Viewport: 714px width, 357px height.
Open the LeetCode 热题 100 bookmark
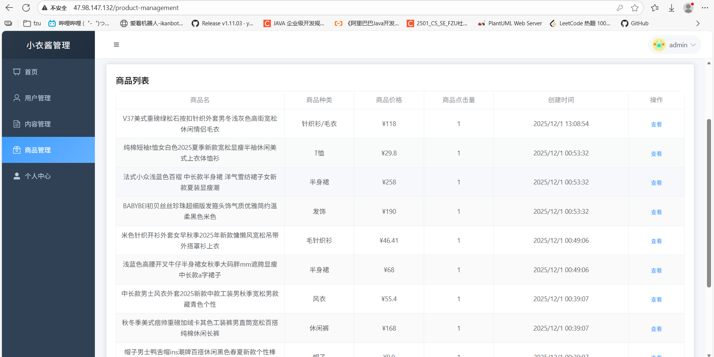[x=580, y=23]
